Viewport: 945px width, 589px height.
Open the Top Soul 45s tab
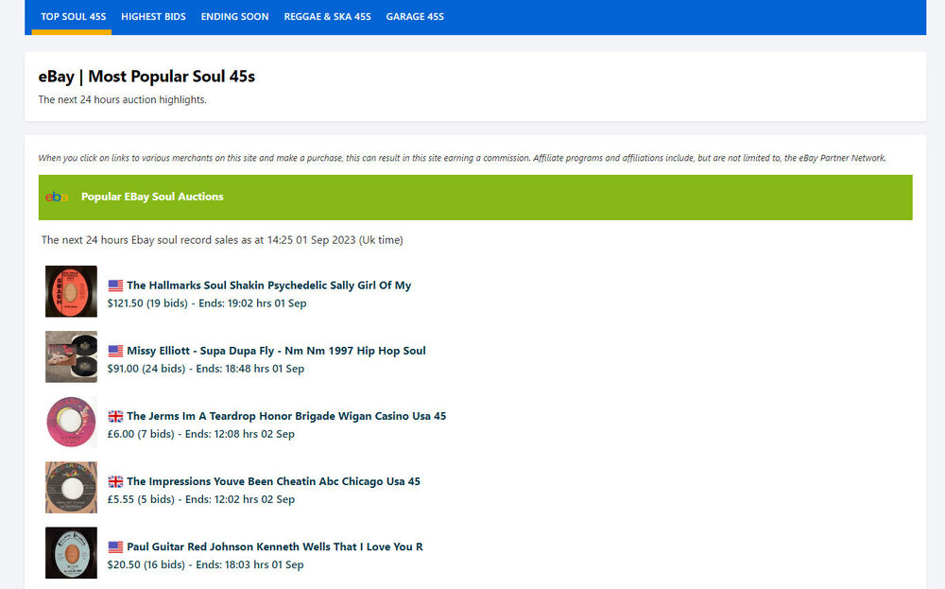(73, 17)
